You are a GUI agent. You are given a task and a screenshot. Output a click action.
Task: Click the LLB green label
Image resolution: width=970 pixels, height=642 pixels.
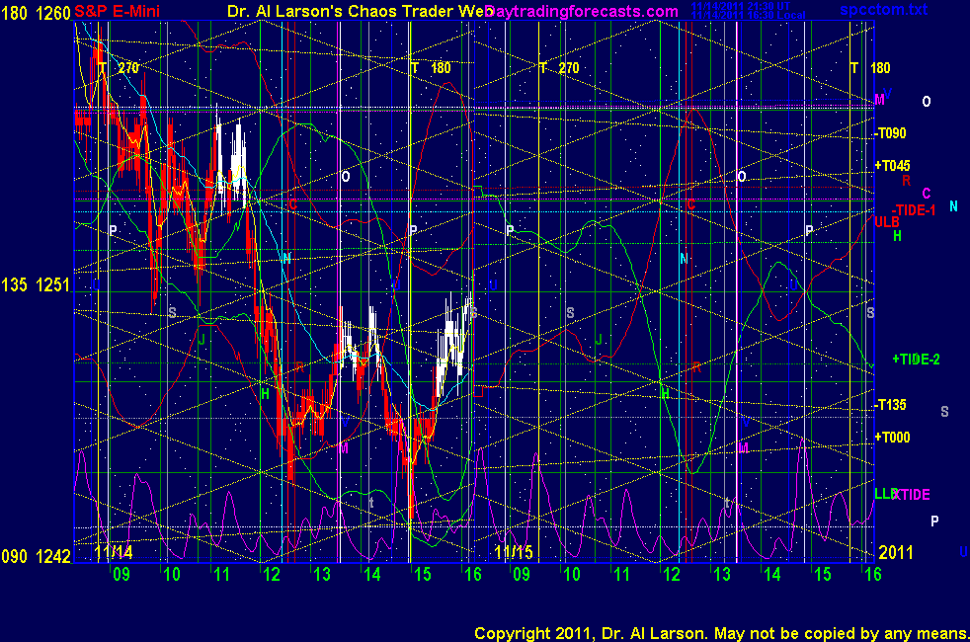point(885,494)
